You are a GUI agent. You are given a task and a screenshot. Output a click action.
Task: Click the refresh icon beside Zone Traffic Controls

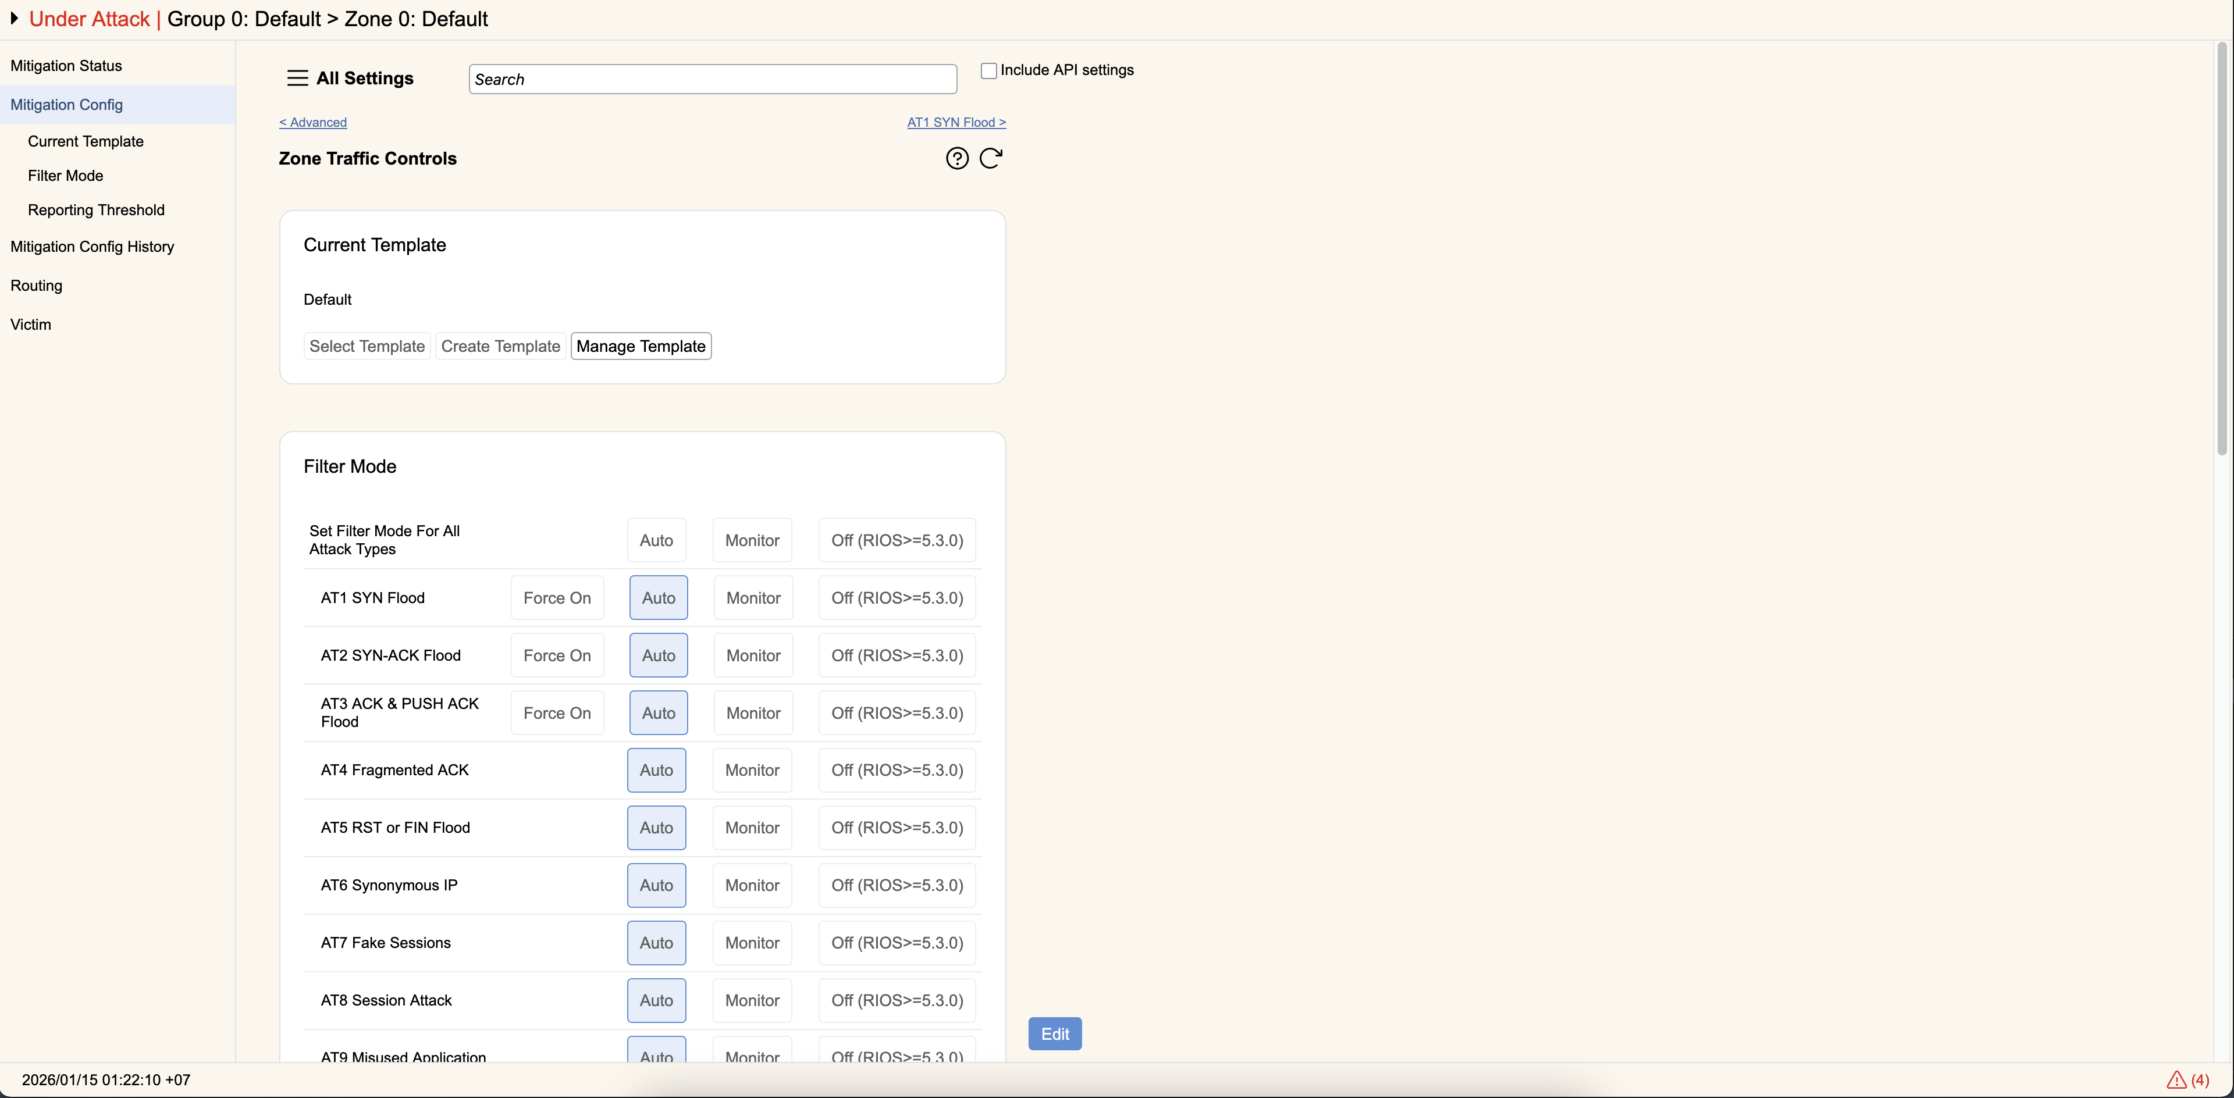pyautogui.click(x=990, y=159)
